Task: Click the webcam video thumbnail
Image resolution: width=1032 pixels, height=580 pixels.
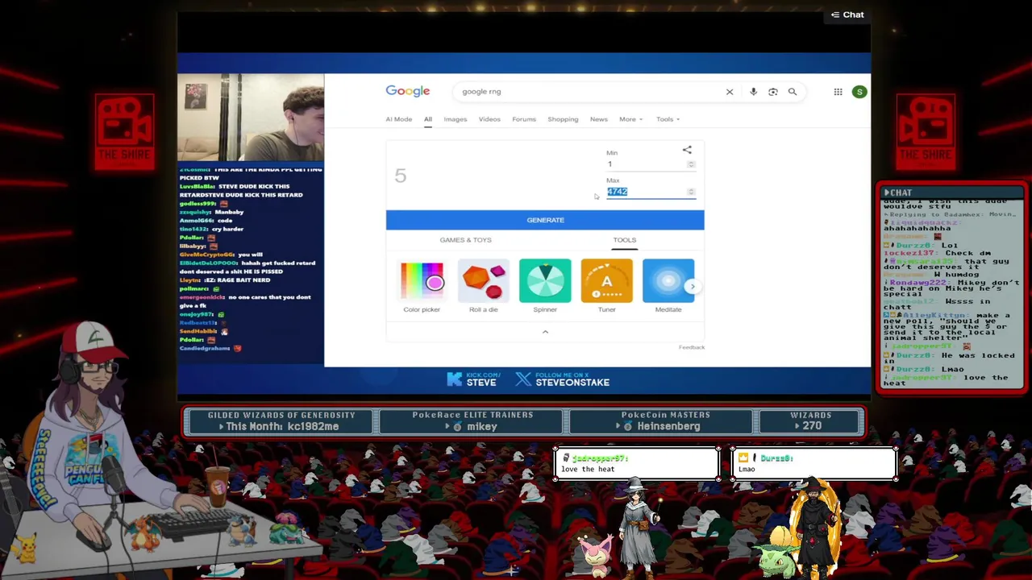Action: pos(251,118)
